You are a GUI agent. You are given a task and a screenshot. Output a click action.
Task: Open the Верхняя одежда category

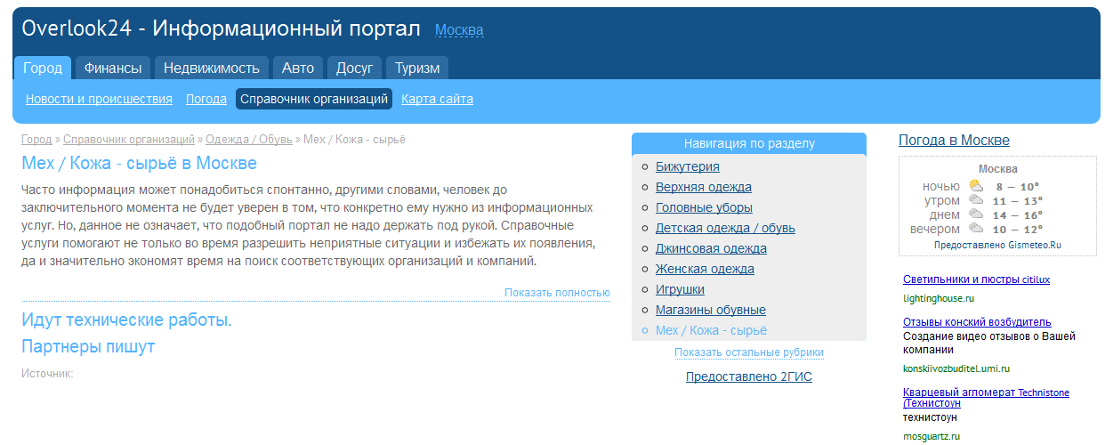[704, 187]
